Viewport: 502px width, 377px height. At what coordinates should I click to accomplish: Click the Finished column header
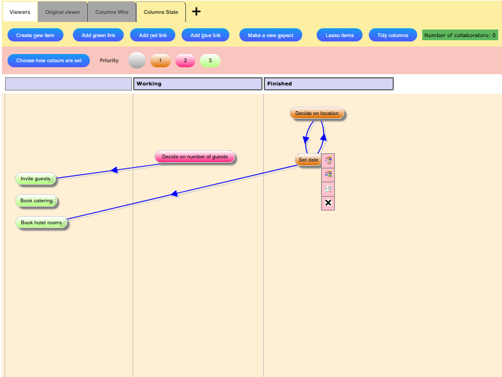click(x=329, y=84)
